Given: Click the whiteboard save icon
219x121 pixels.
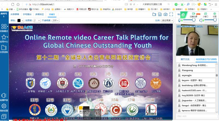Looking at the screenshot, I should coord(160,14).
